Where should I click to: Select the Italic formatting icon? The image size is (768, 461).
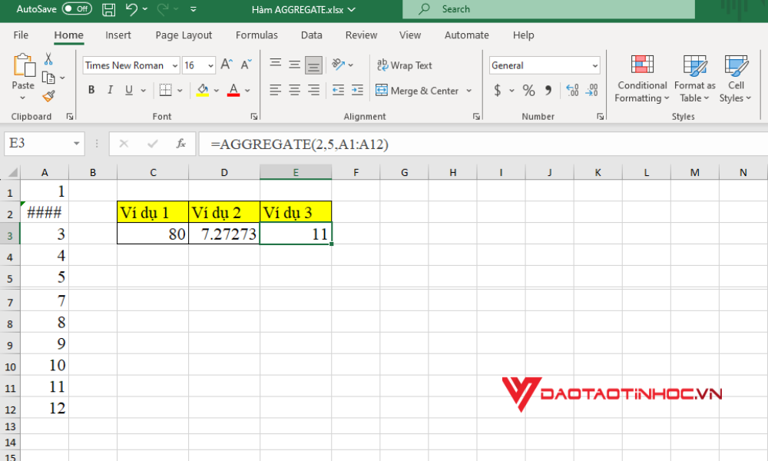coord(110,90)
